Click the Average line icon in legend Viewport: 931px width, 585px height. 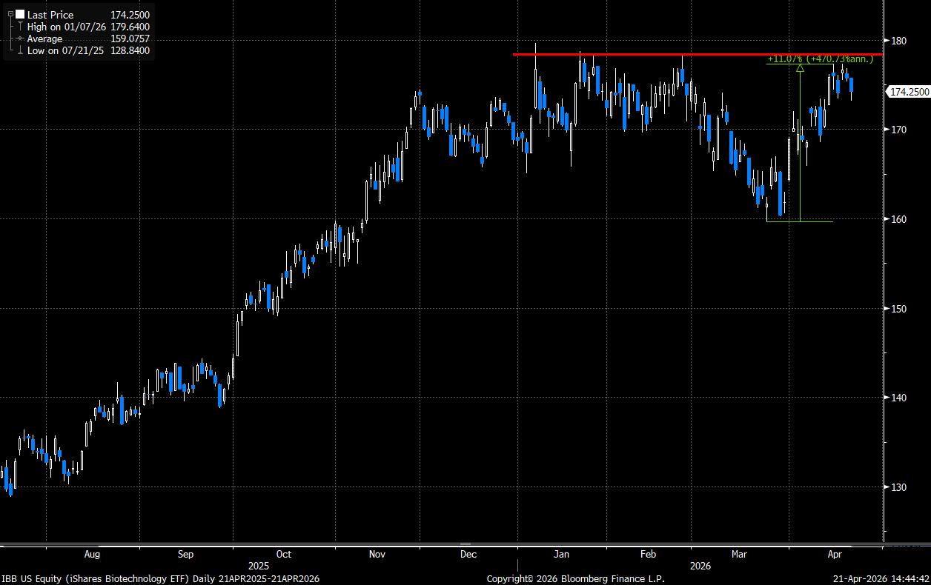(x=19, y=39)
